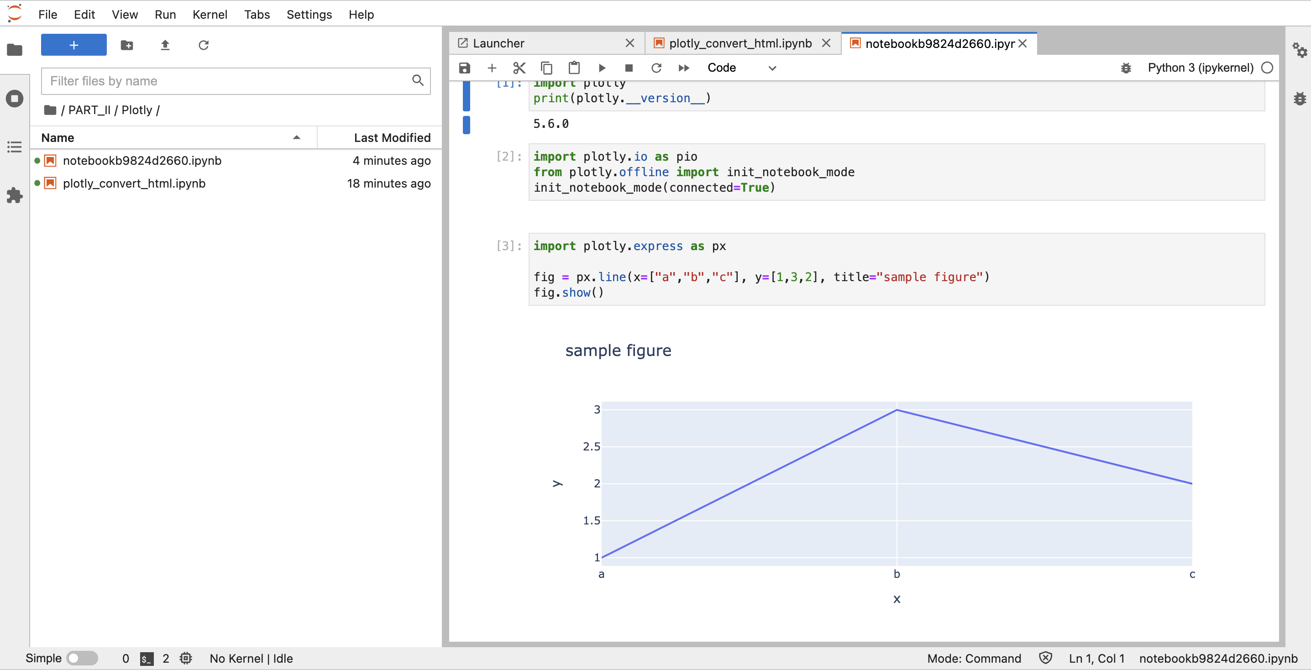Interrupt the kernel with the stop icon

click(629, 68)
